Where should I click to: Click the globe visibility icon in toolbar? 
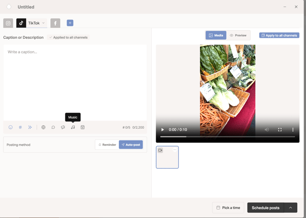pyautogui.click(x=43, y=127)
